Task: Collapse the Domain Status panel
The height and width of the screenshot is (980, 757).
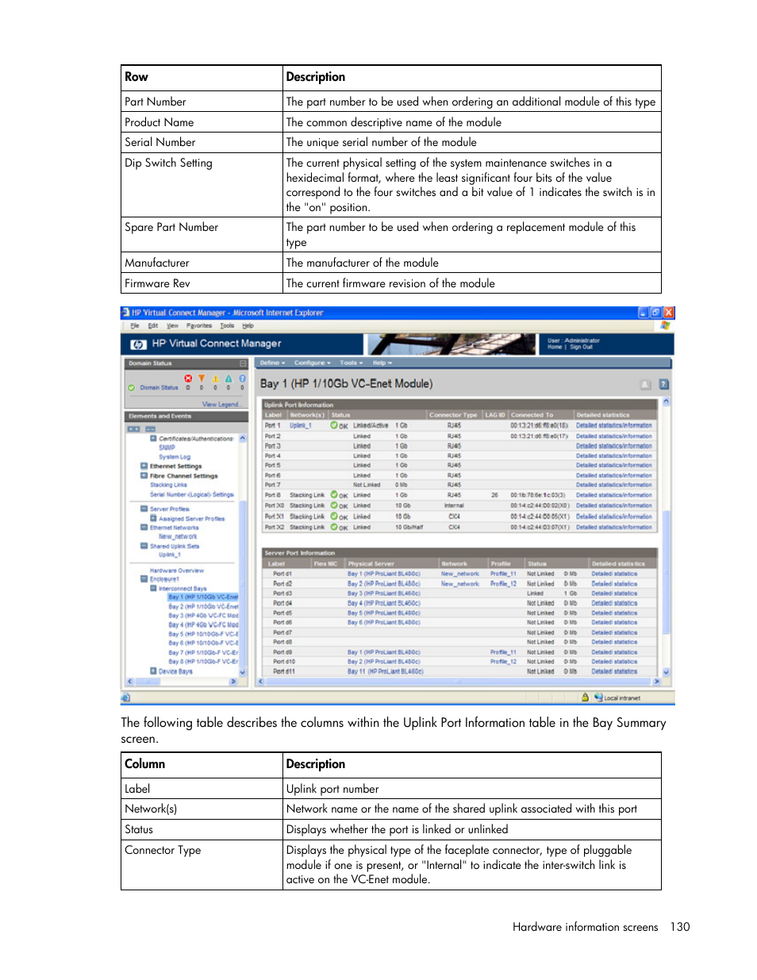Action: [x=243, y=363]
